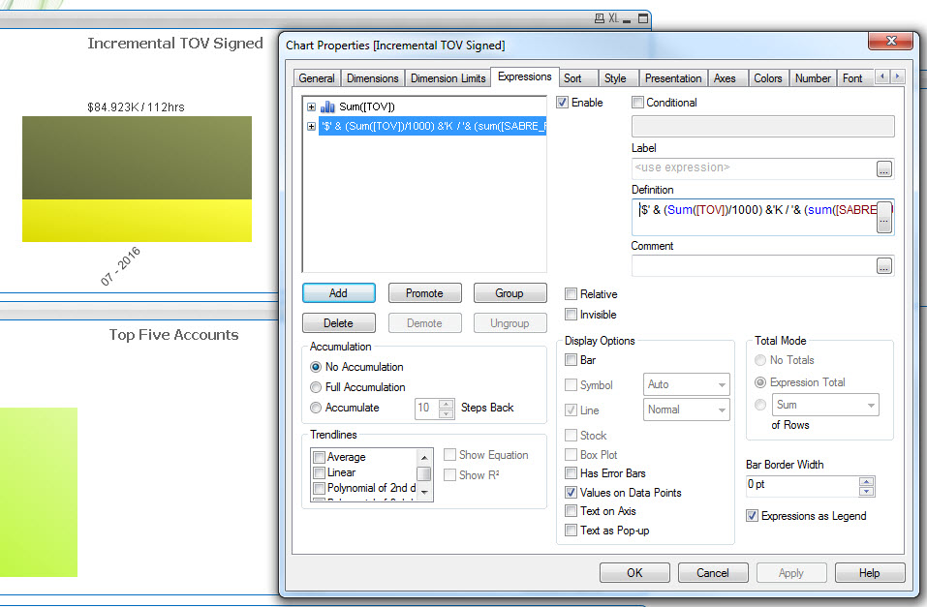927x607 pixels.
Task: Click the print icon on the chart caption
Action: [600, 18]
